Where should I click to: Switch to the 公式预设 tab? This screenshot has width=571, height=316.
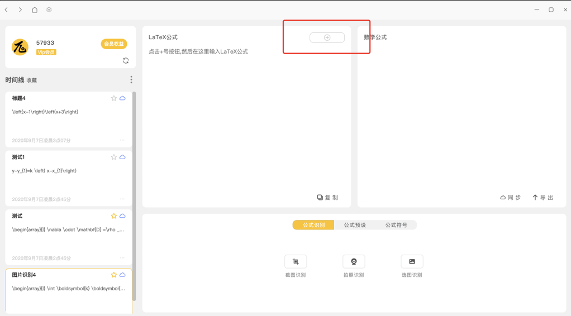[355, 226]
